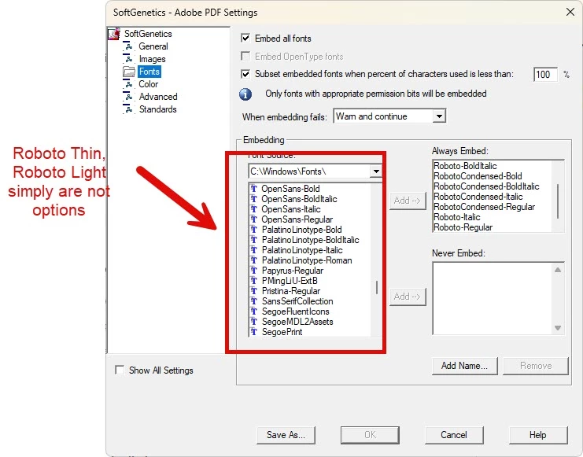Click TrueType icon beside PalatinoLinotype-Italic
The image size is (583, 457).
tap(254, 250)
